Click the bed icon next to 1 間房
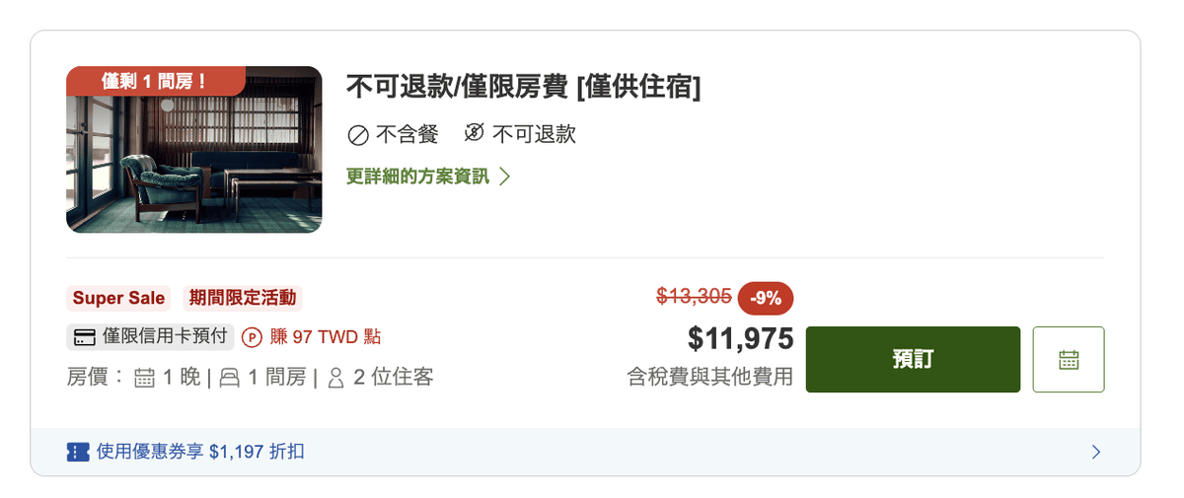This screenshot has width=1184, height=498. [230, 377]
